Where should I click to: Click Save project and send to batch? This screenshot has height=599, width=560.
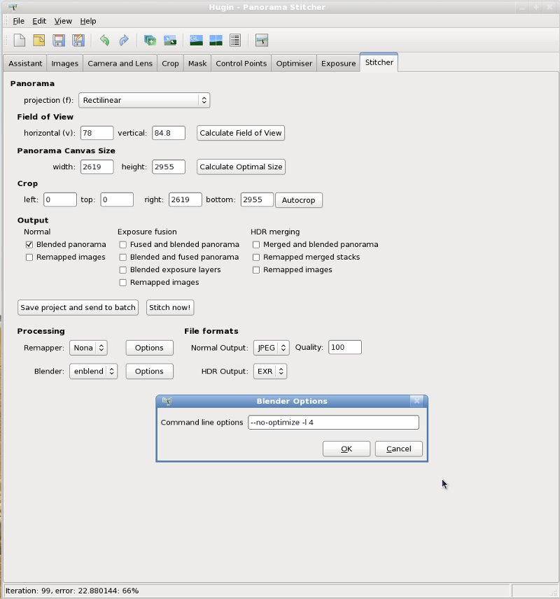pos(78,307)
